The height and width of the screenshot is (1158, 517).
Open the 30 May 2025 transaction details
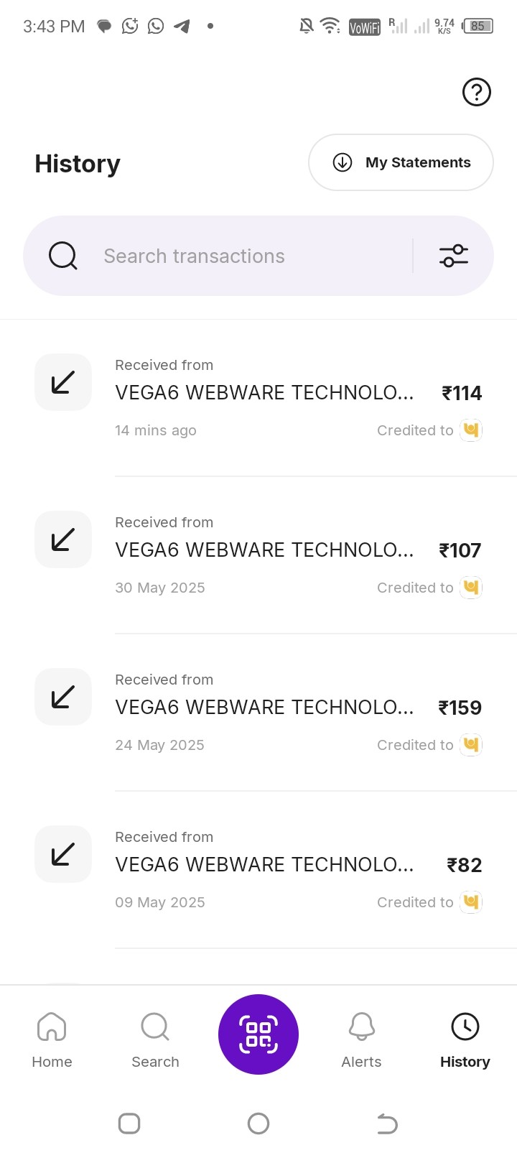pyautogui.click(x=258, y=555)
